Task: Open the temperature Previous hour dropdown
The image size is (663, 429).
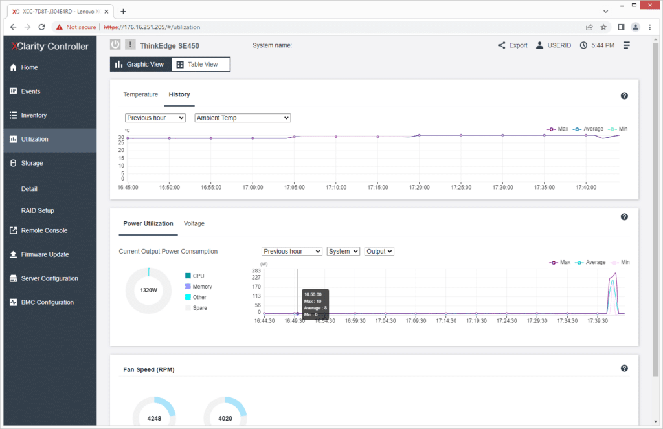Action: (155, 118)
